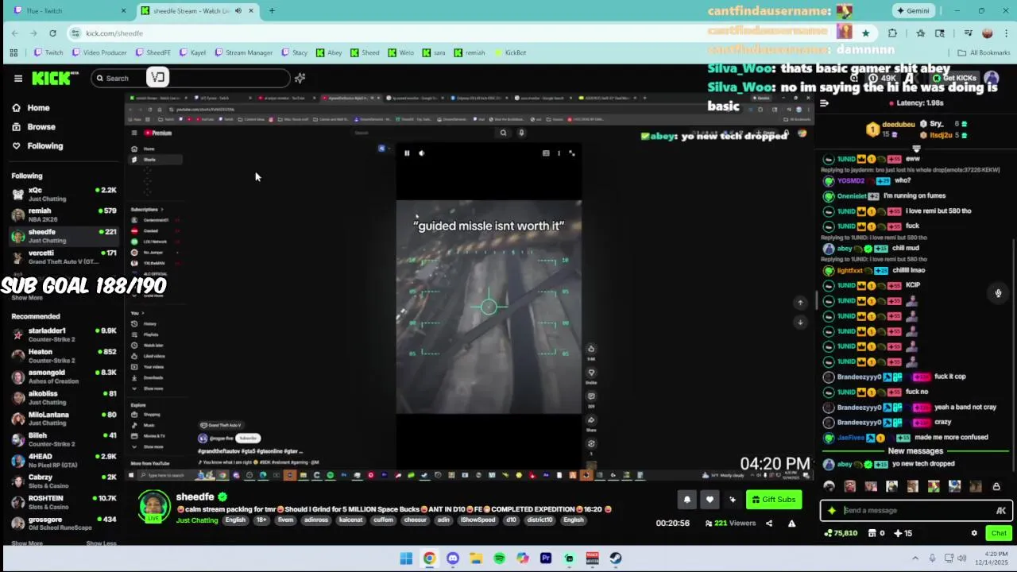Image resolution: width=1017 pixels, height=572 pixels.
Task: Open ROSHTEIN recommended channel
Action: [x=64, y=502]
